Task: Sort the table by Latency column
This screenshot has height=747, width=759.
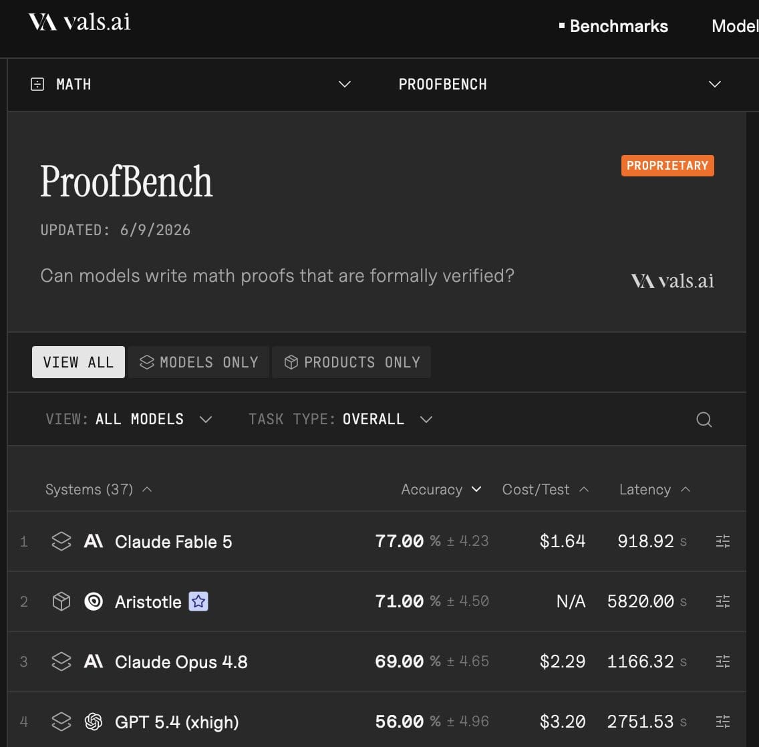Action: 655,490
